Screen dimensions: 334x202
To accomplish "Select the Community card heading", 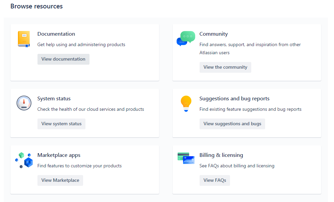I will click(213, 34).
